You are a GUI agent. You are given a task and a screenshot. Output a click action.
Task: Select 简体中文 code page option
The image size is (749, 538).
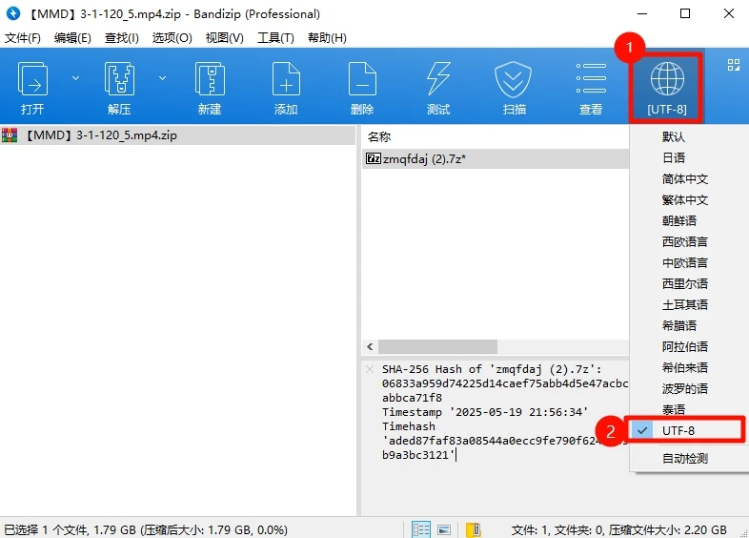tap(689, 178)
